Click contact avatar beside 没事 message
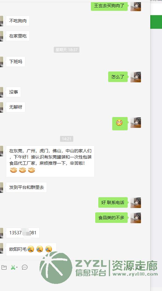This screenshot has height=291, width=162. 2,92
